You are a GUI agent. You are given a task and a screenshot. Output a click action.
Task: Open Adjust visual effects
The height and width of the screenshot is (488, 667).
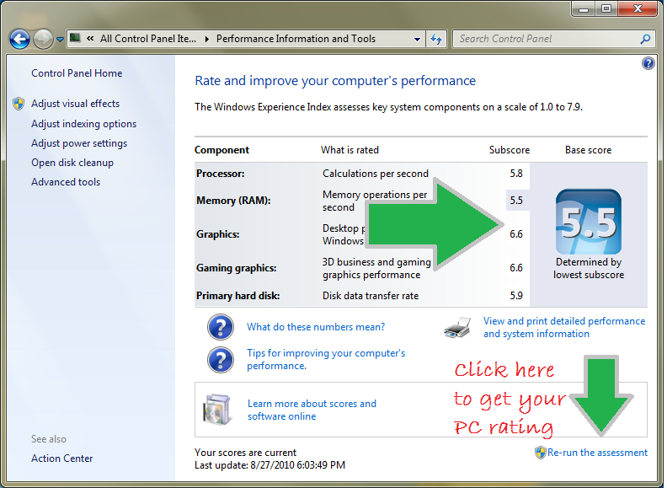[x=75, y=104]
